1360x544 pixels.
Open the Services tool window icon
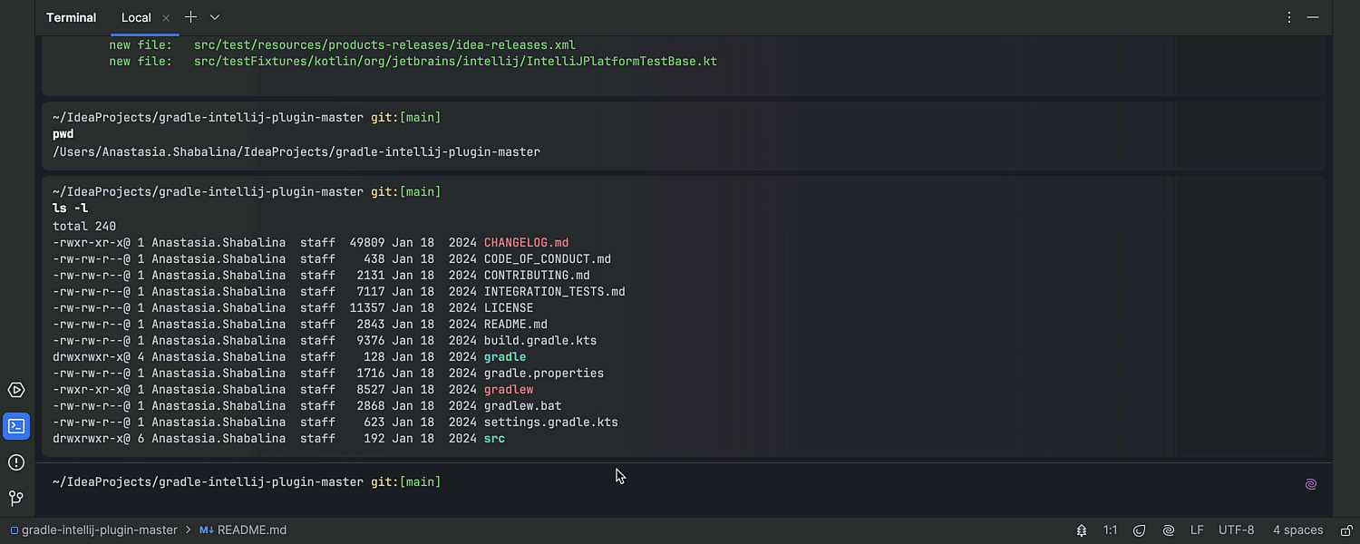(x=16, y=390)
